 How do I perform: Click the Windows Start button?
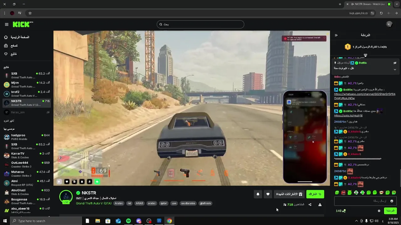(x=5, y=221)
